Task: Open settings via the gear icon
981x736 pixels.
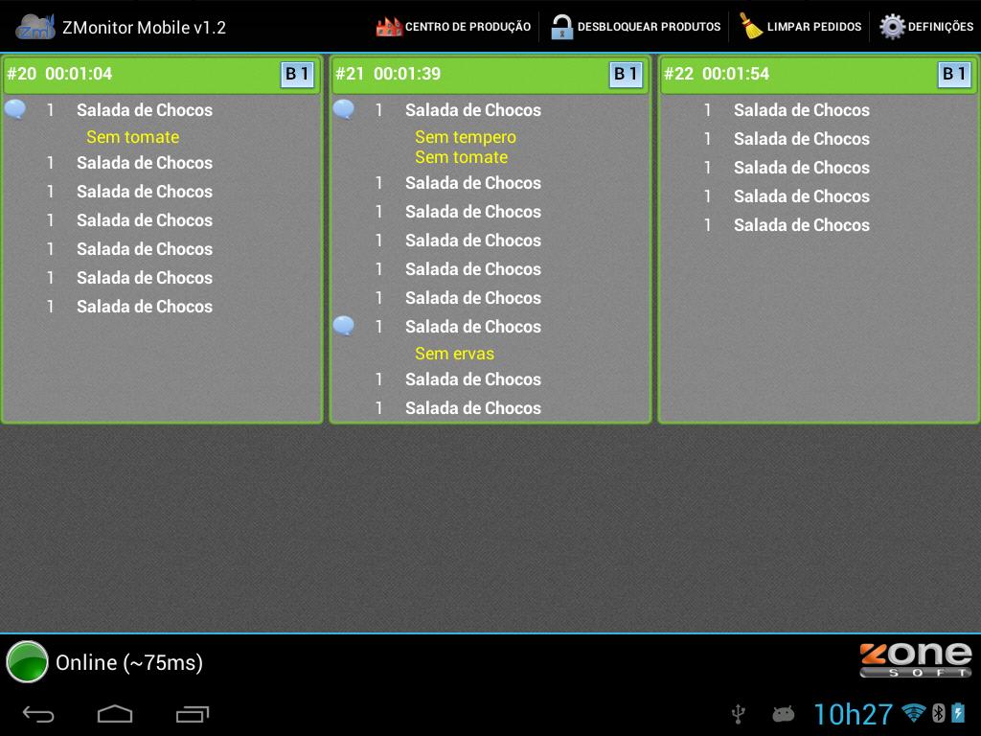Action: tap(893, 26)
